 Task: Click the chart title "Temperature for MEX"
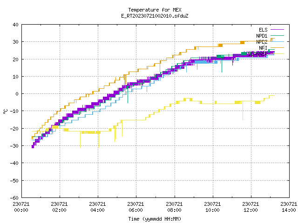(155, 10)
